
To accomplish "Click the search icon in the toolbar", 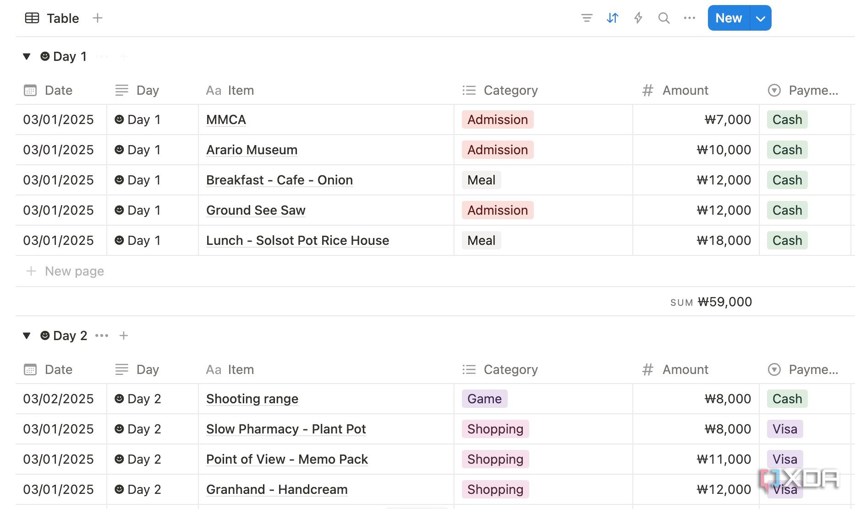I will (664, 18).
